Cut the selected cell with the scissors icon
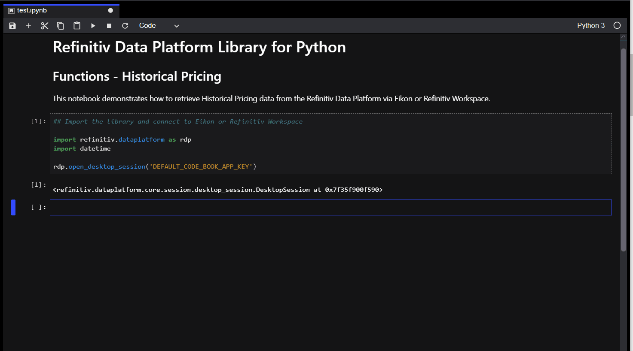 45,26
